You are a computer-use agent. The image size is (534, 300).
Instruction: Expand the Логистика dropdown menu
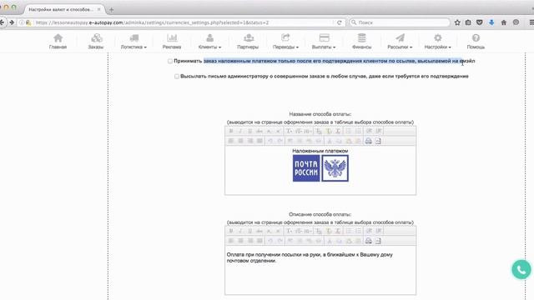pos(133,42)
